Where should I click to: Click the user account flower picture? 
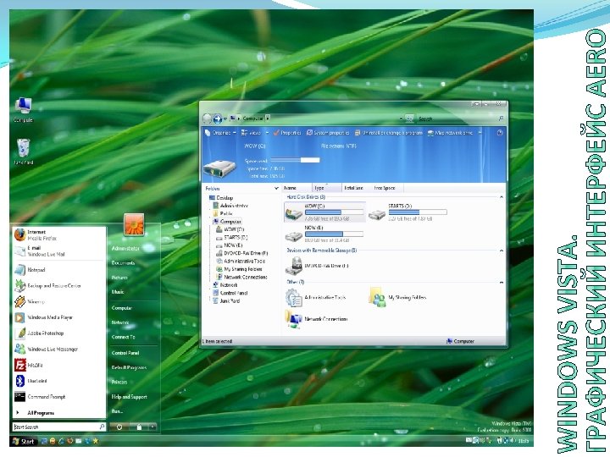click(x=134, y=224)
